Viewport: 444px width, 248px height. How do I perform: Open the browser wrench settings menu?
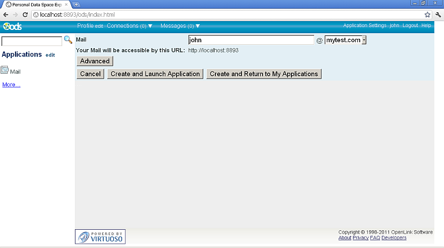[437, 14]
